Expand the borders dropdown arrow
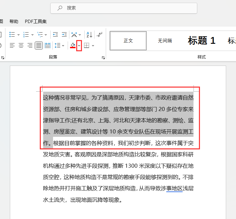The height and width of the screenshot is (219, 236). click(93, 45)
